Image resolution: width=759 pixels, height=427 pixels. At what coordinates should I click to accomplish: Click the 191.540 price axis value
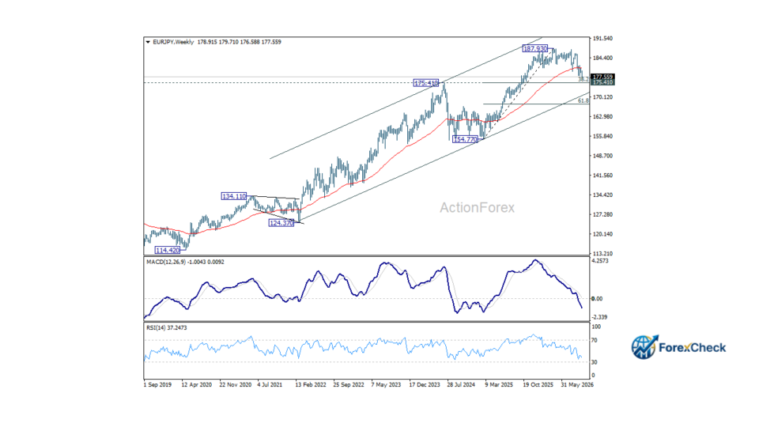point(602,38)
